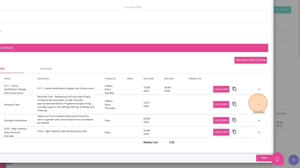Click the Status Active badge

point(282,10)
